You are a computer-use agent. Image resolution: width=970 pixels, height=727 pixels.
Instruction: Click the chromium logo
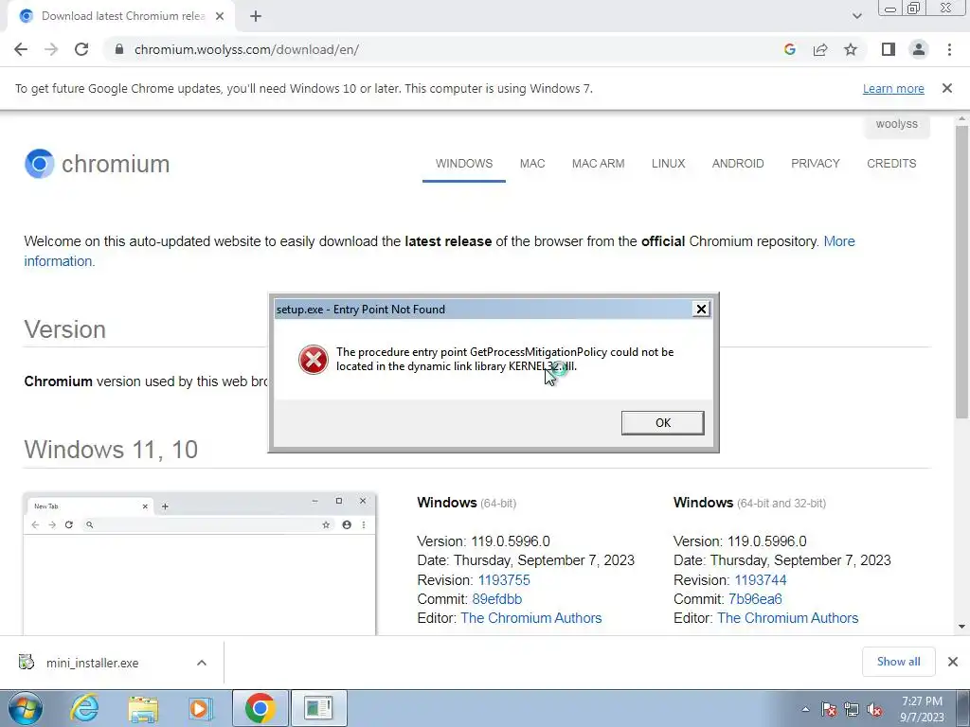(98, 164)
